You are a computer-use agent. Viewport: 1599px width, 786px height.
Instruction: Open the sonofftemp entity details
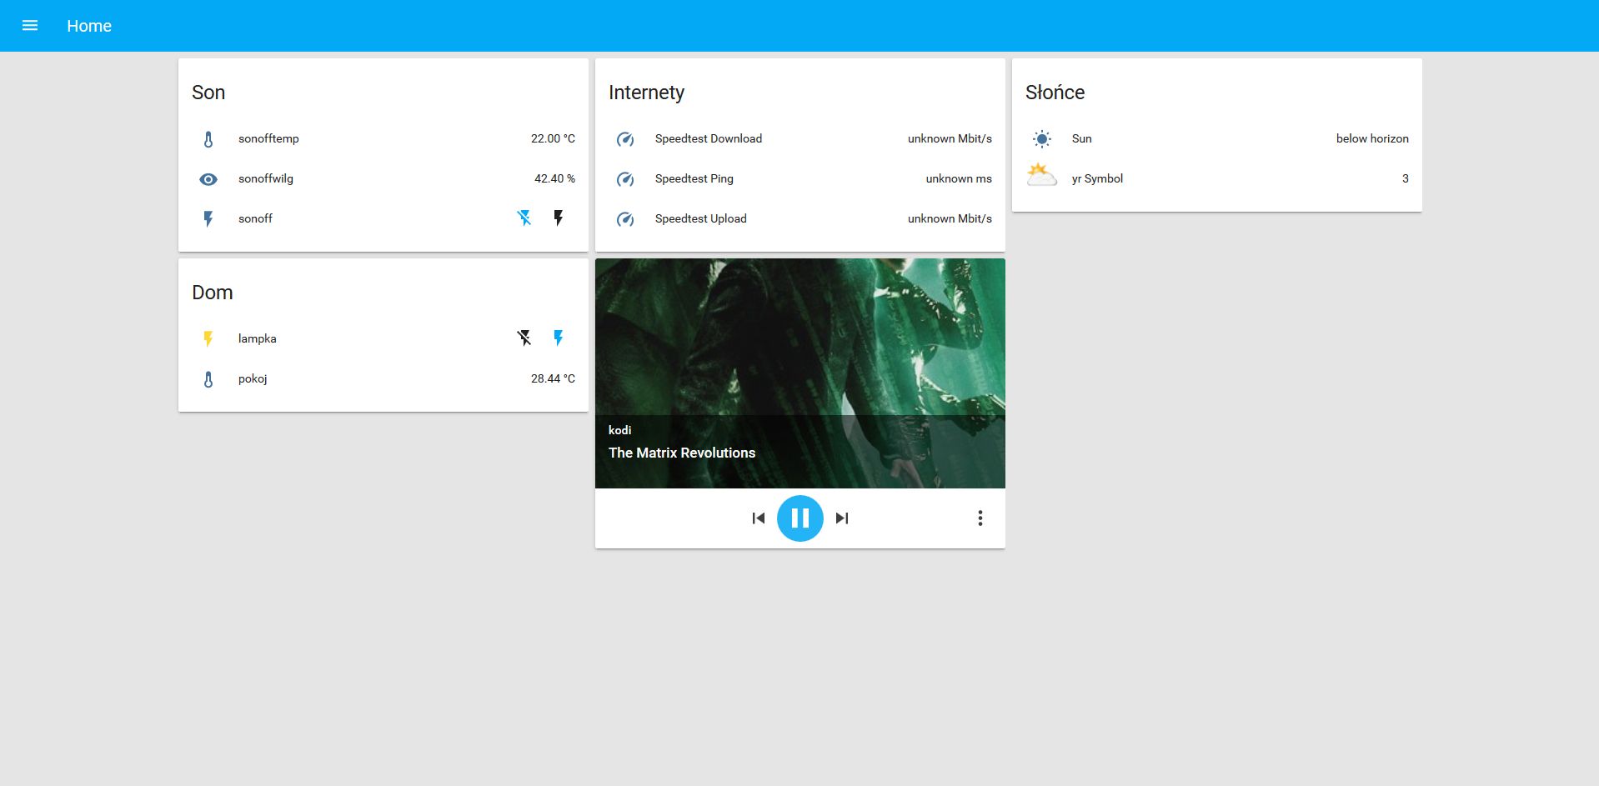coord(383,138)
